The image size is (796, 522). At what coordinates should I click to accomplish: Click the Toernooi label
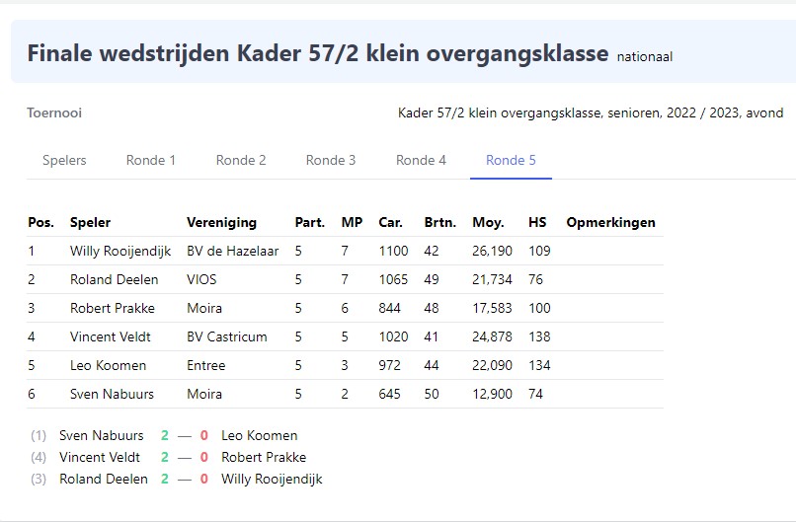pos(54,112)
